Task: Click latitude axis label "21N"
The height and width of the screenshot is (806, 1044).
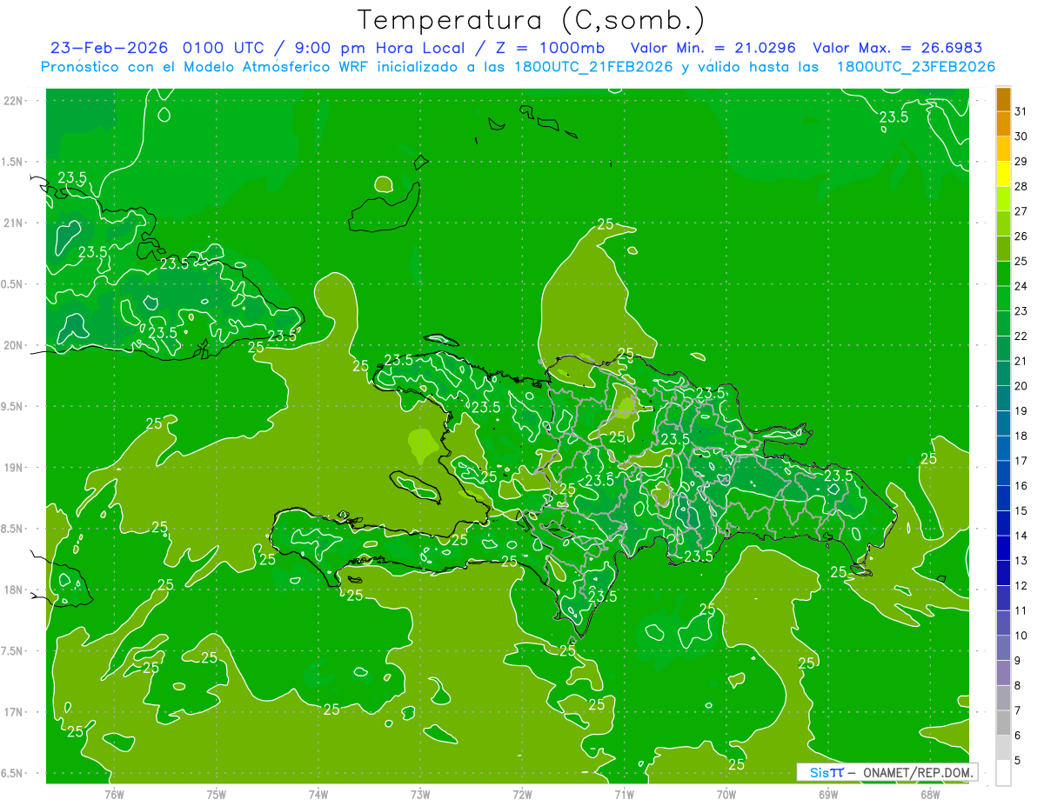Action: (14, 223)
